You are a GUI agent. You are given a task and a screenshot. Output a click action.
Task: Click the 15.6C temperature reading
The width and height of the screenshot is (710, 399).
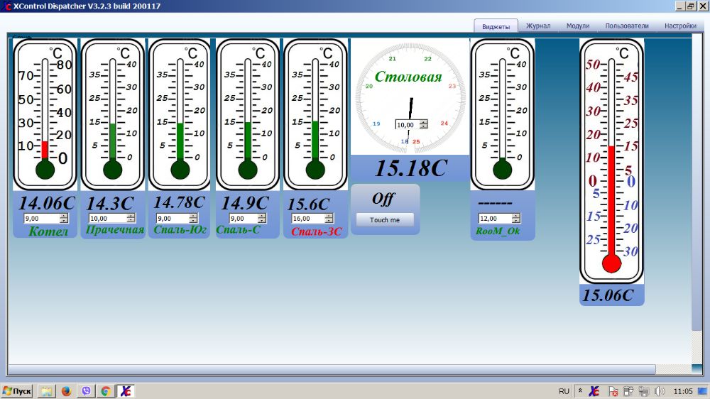point(308,204)
